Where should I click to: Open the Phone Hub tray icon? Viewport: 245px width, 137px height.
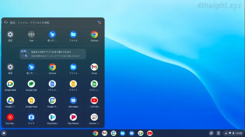(218, 133)
